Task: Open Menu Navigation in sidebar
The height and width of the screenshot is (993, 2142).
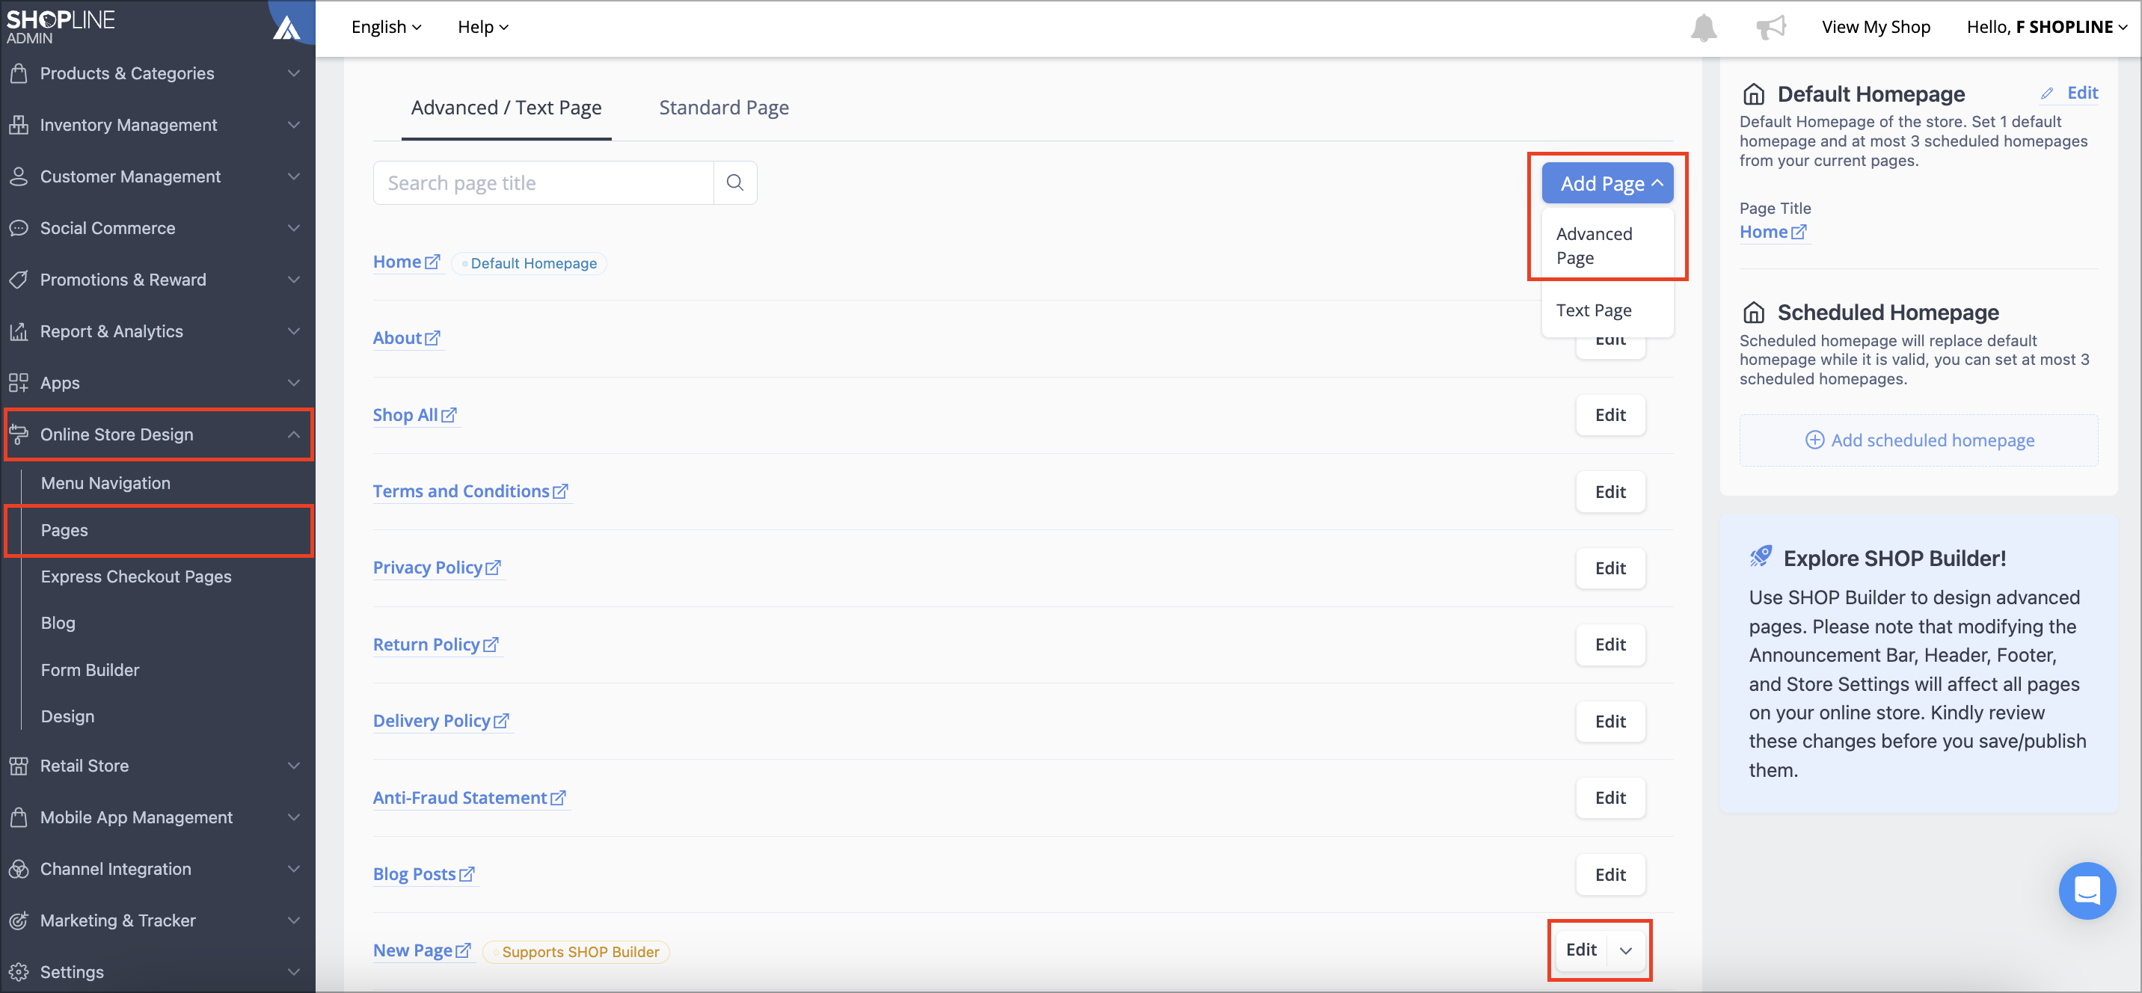Action: (105, 483)
